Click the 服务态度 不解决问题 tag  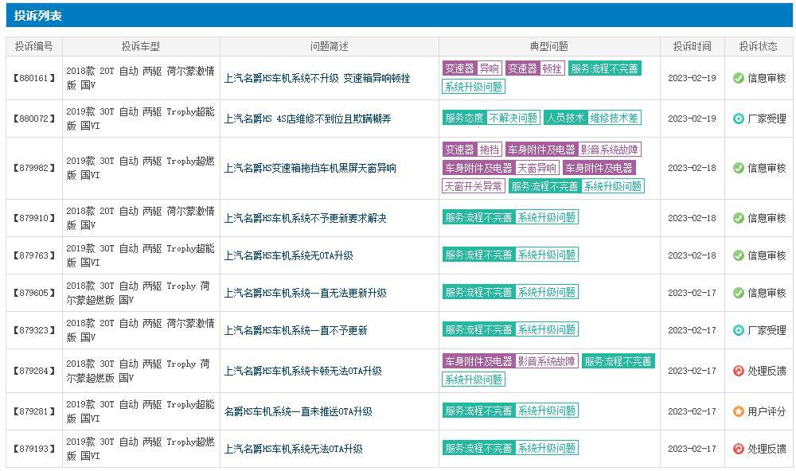click(491, 118)
